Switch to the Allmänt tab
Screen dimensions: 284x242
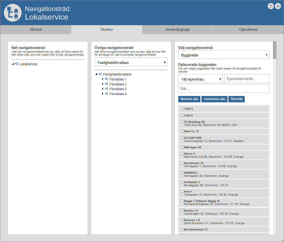click(36, 30)
